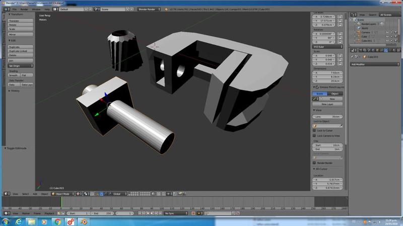The height and width of the screenshot is (226, 403).
Task: Open the scene browse icon
Action: pyautogui.click(x=97, y=9)
